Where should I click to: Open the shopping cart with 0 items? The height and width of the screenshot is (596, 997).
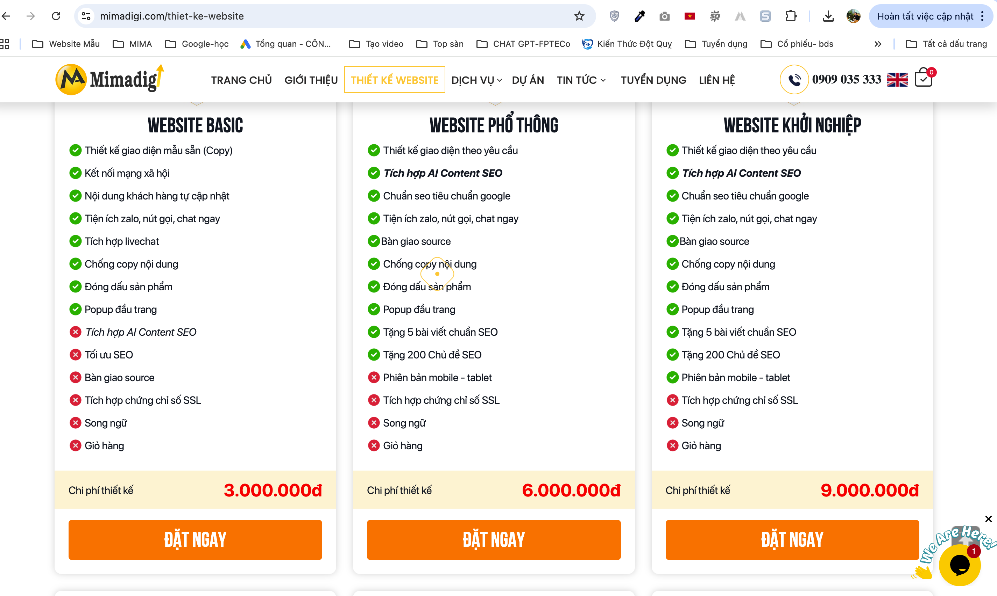[924, 79]
